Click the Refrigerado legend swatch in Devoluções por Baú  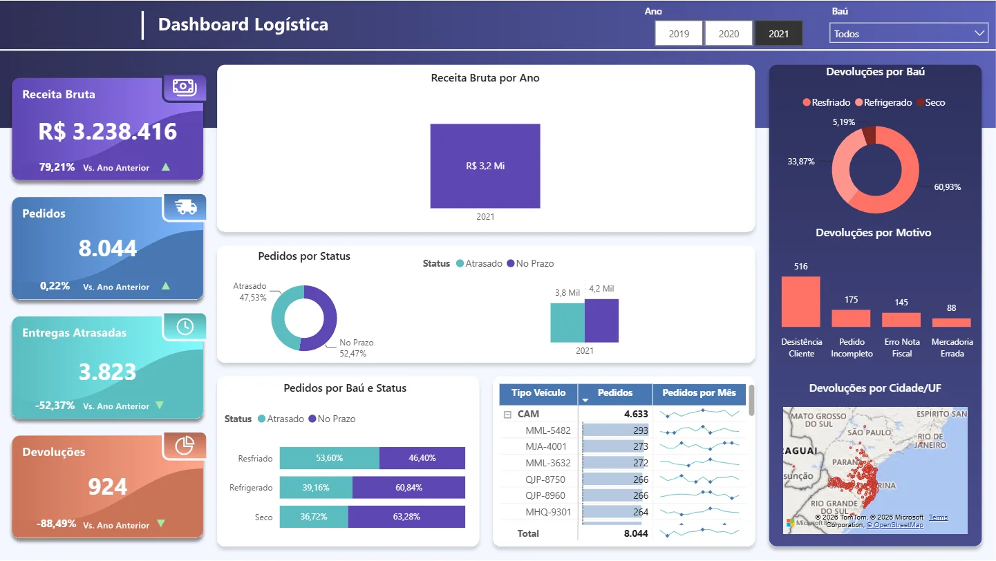(x=859, y=102)
